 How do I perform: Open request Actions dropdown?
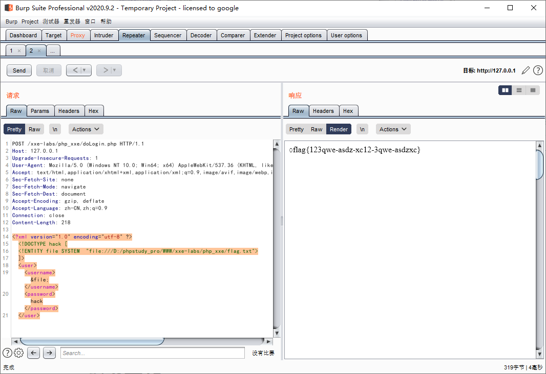[86, 129]
